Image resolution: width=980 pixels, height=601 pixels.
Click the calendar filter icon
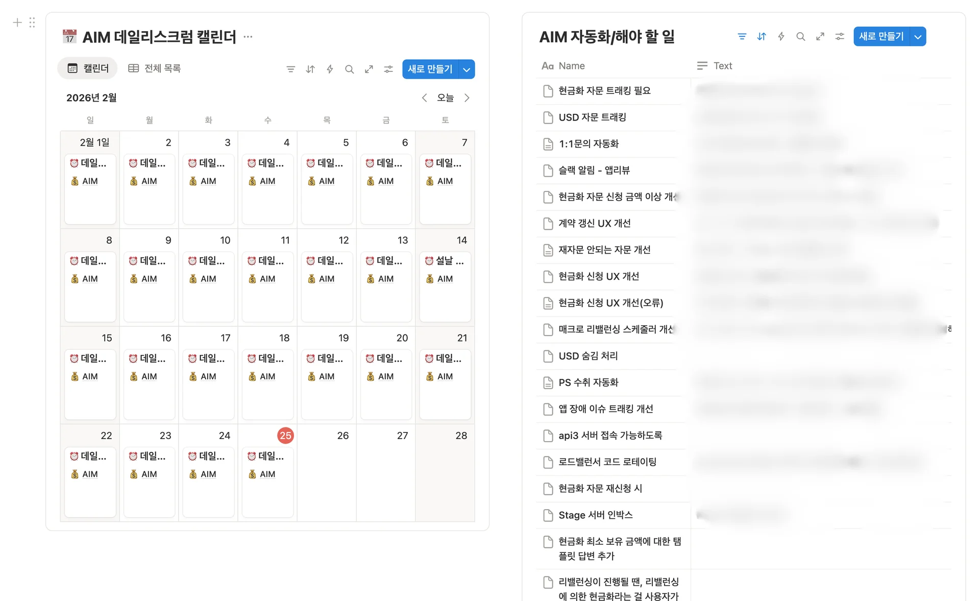click(x=290, y=69)
